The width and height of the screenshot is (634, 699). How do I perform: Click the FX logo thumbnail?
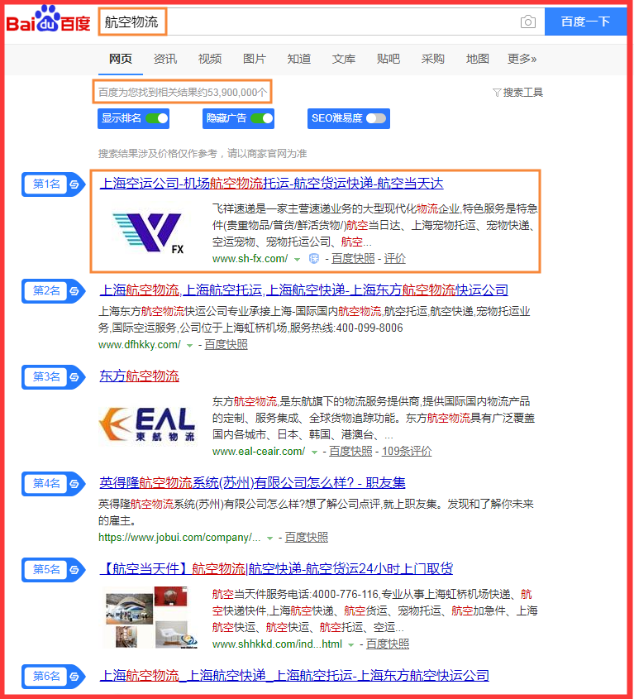148,232
